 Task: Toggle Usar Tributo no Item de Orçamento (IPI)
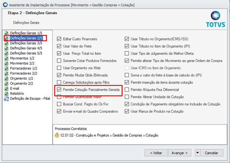(127, 46)
